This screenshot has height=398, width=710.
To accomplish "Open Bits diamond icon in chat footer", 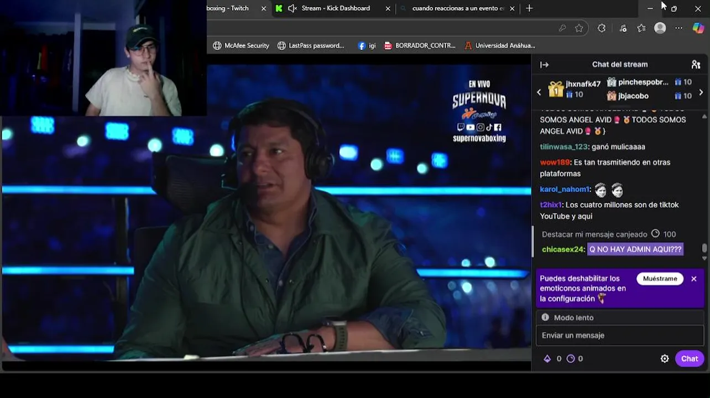I will [x=547, y=359].
